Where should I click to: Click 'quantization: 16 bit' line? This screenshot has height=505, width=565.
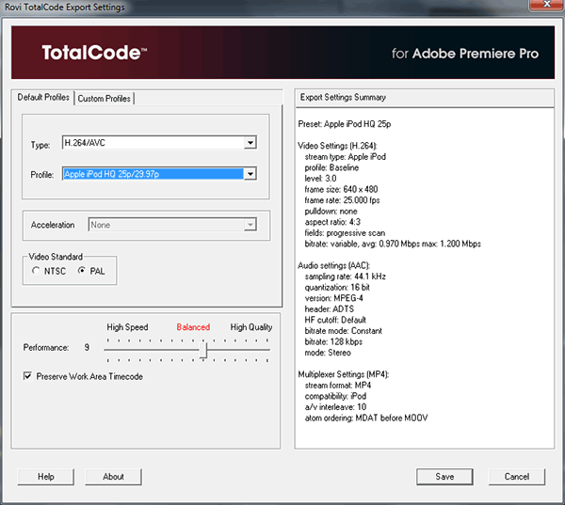337,287
